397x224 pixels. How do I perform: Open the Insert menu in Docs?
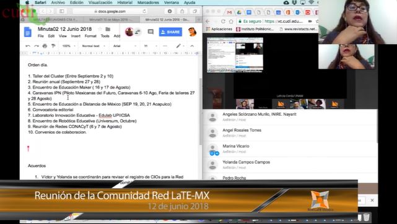click(76, 36)
